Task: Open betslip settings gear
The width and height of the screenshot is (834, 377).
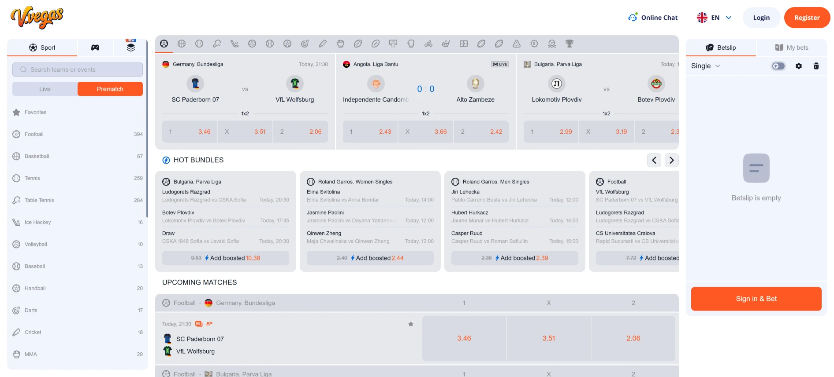Action: click(799, 66)
